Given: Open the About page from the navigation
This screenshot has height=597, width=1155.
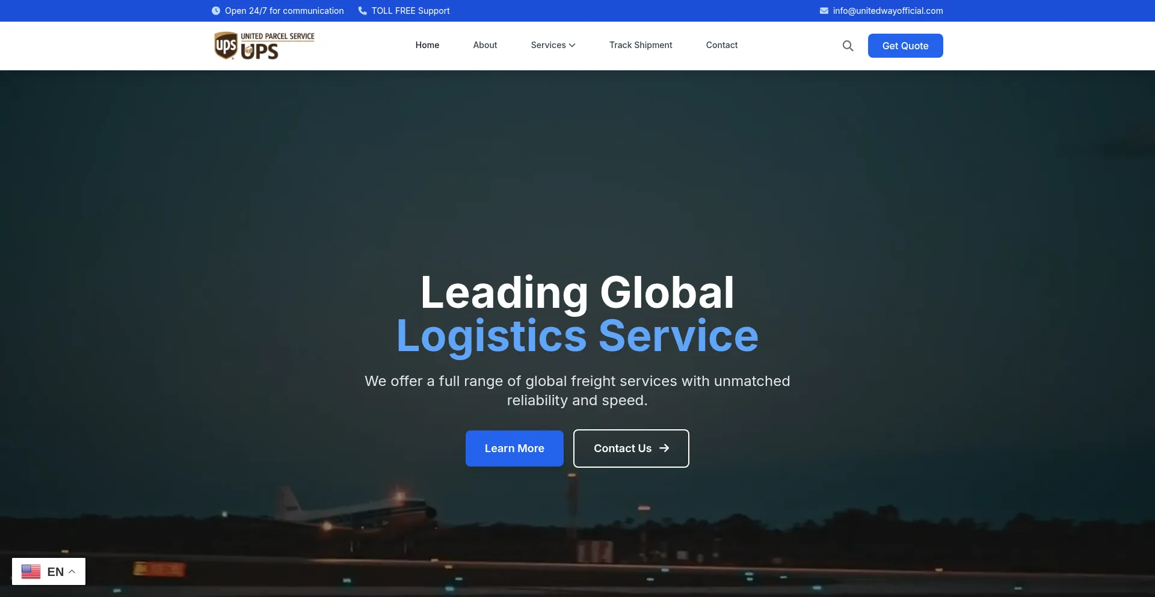Looking at the screenshot, I should [x=485, y=45].
